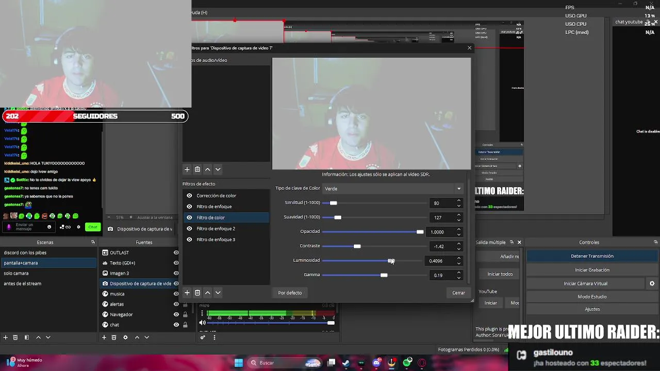Screen dimensions: 660x371
Task: Add a new source in Fuentes panel
Action: click(x=104, y=338)
